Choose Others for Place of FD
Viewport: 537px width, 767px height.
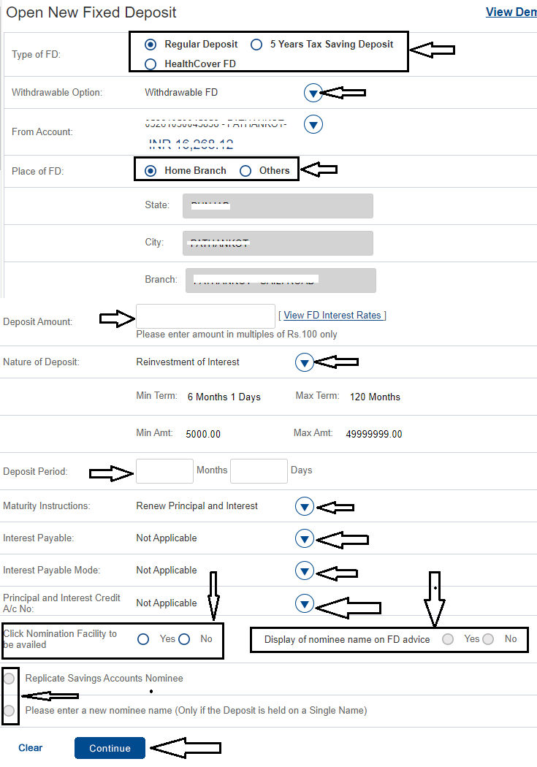coord(245,171)
